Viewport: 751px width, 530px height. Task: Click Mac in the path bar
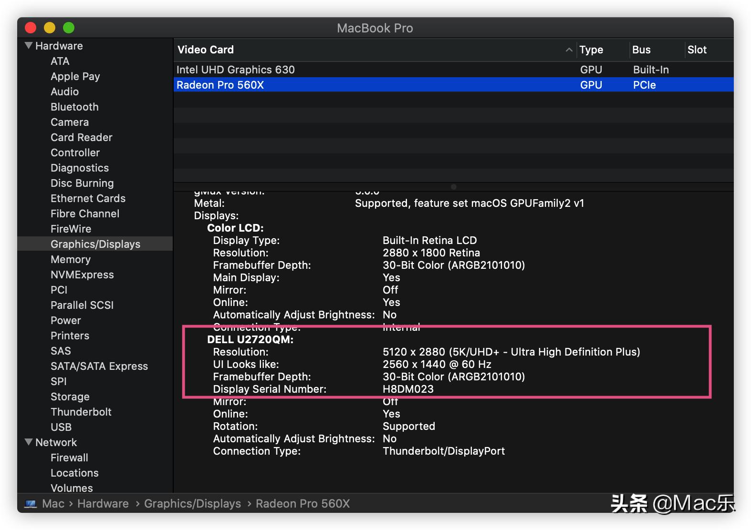point(53,503)
